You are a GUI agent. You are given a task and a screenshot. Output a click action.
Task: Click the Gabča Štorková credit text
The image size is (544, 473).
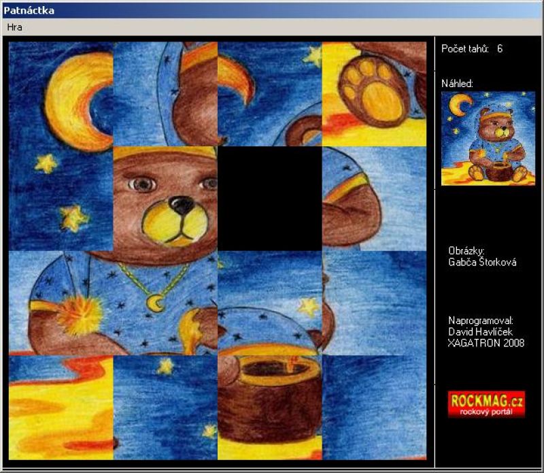click(x=482, y=262)
